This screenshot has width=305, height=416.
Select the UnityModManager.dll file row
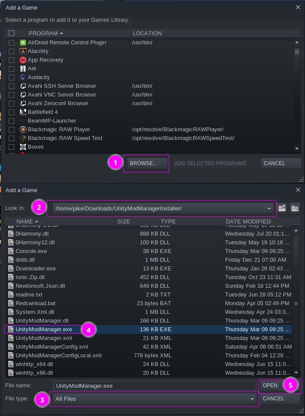point(149,321)
